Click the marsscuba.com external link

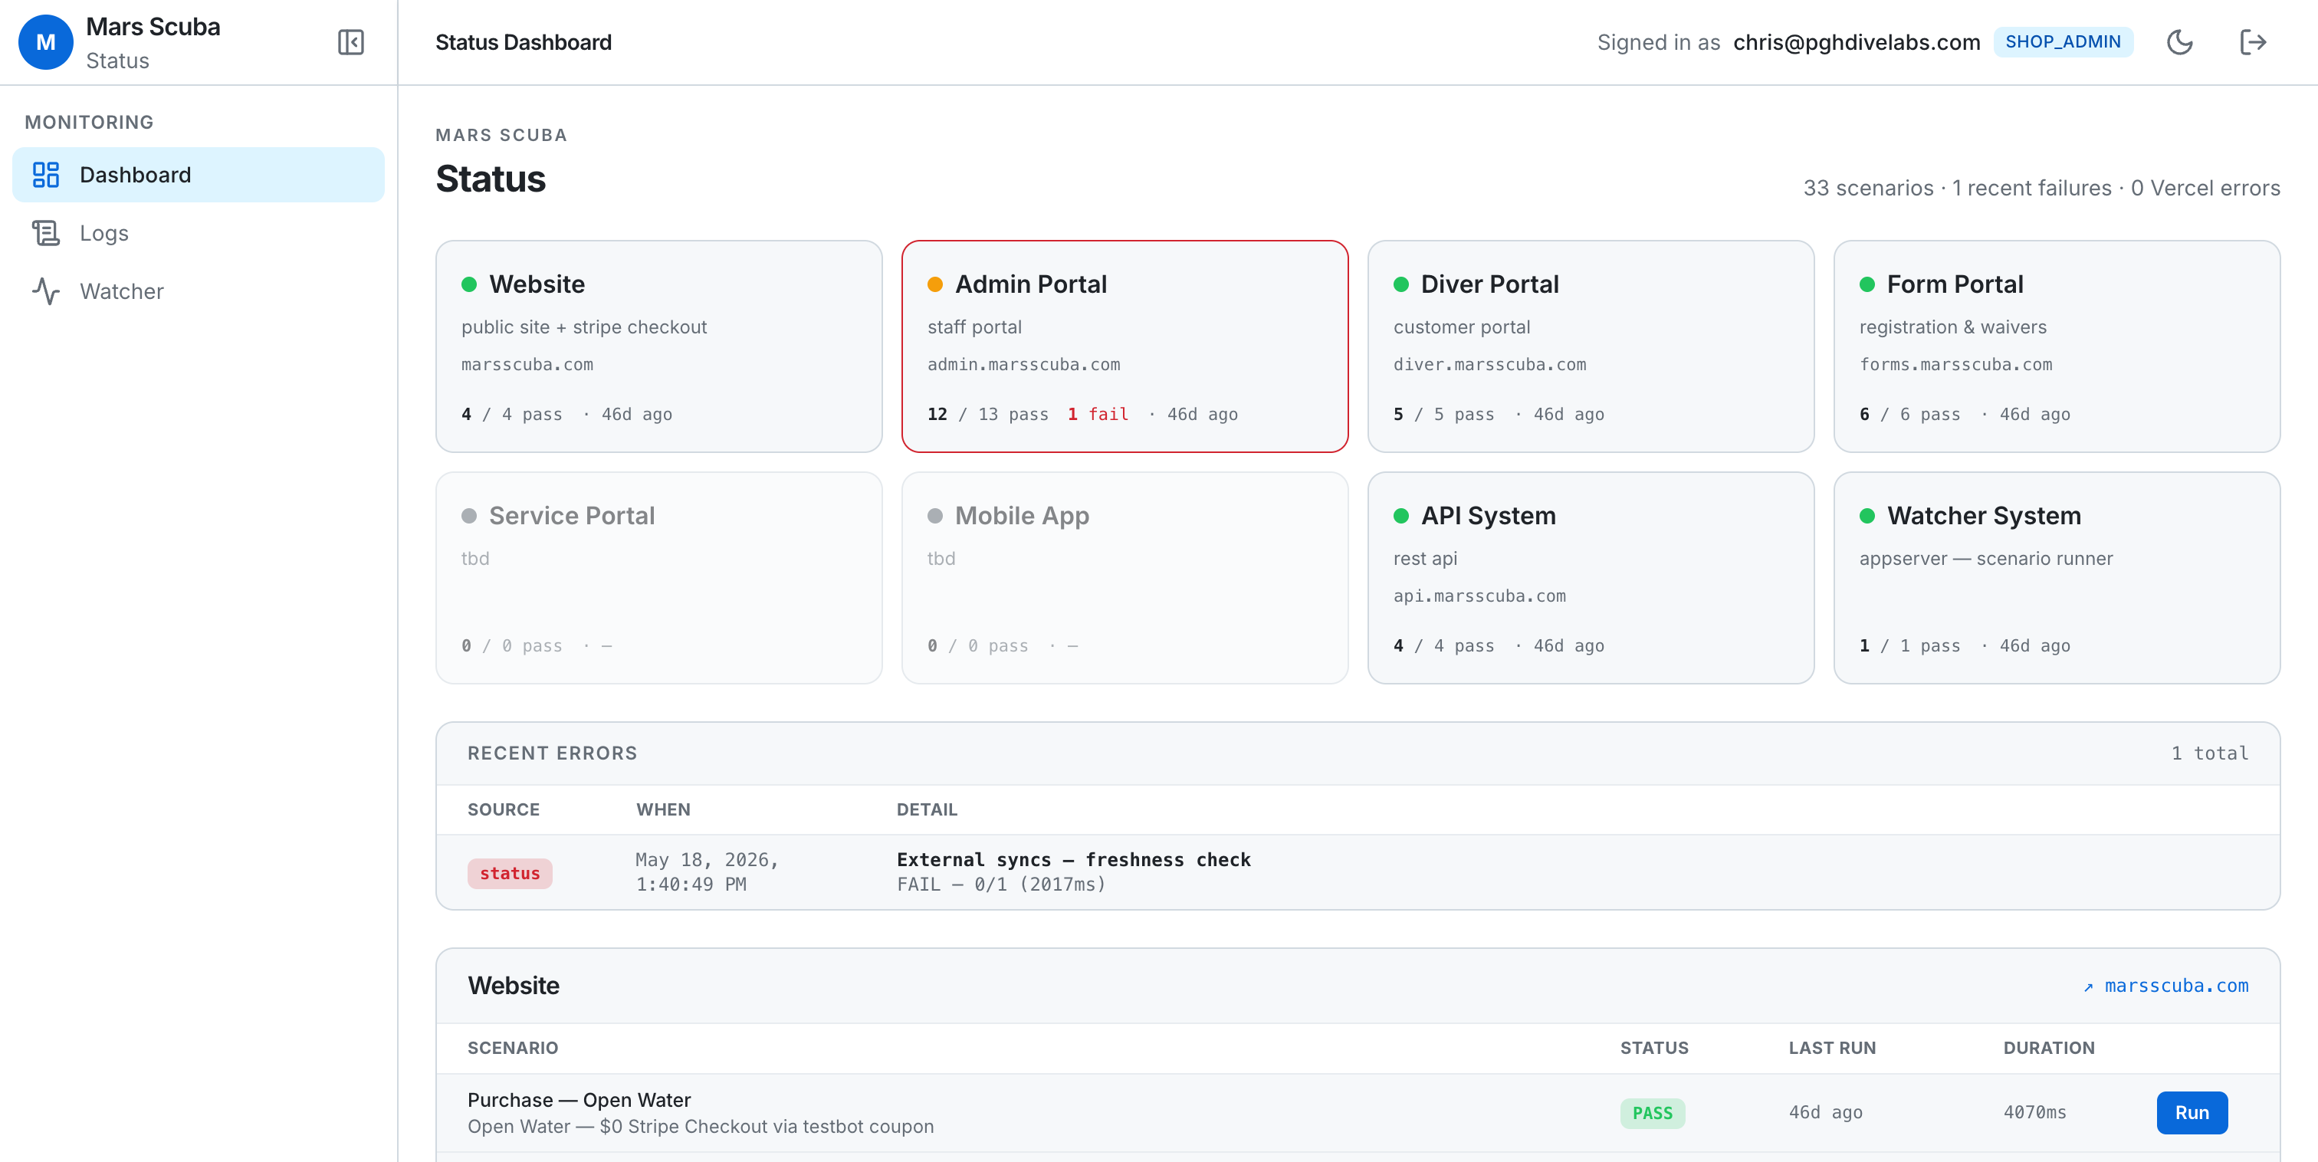(2166, 986)
